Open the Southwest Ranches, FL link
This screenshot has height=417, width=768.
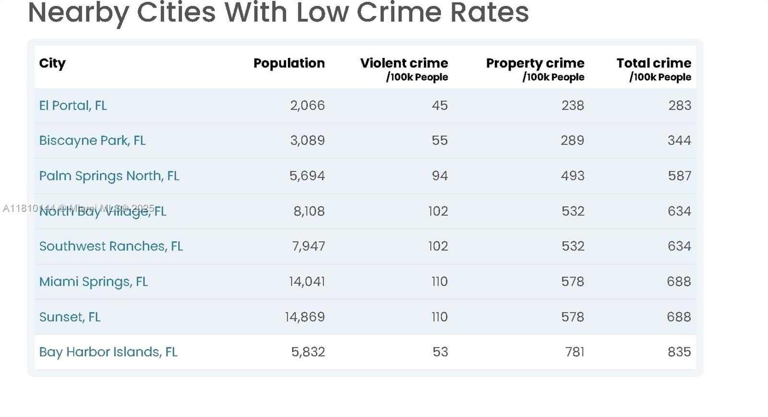pos(111,246)
